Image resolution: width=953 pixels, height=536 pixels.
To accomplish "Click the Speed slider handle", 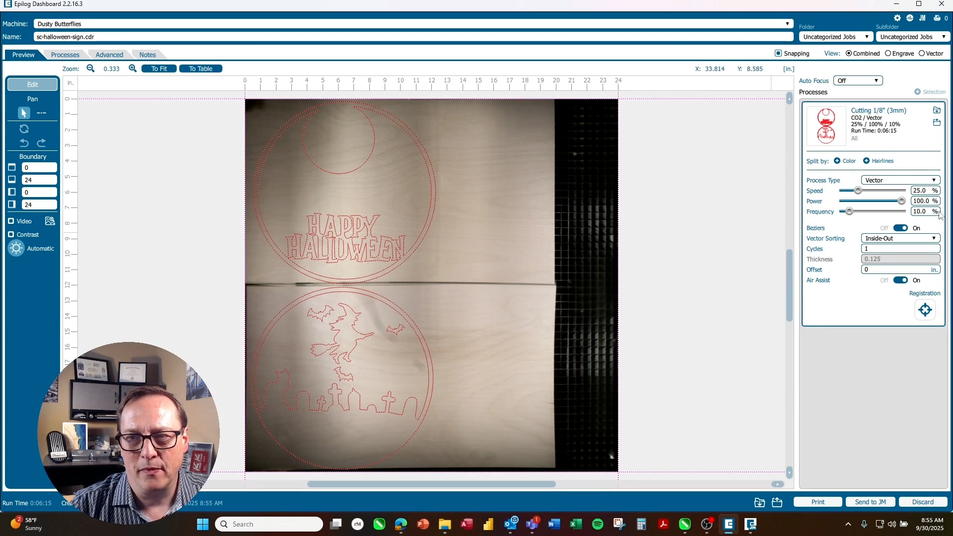I will 858,191.
